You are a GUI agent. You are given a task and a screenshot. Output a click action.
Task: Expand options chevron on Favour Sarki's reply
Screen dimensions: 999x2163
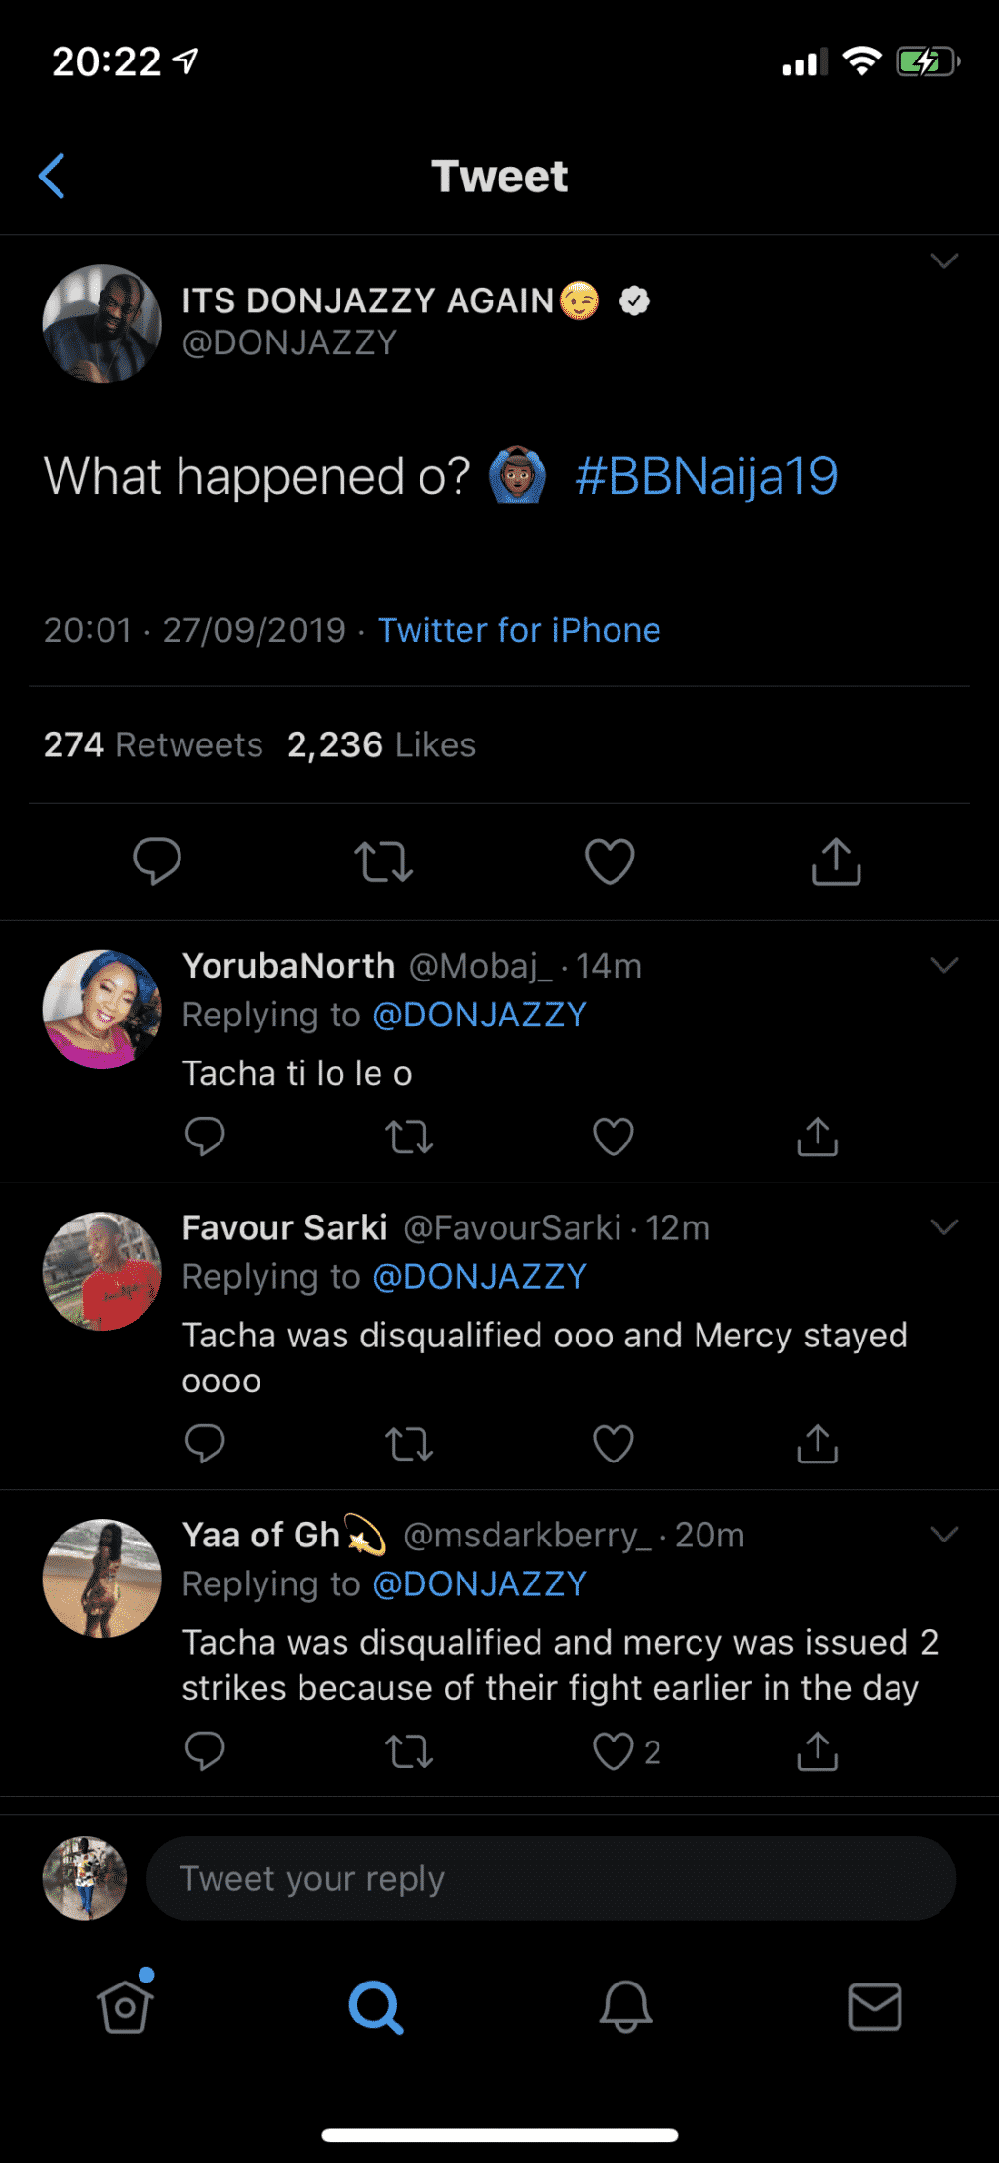tap(943, 1227)
